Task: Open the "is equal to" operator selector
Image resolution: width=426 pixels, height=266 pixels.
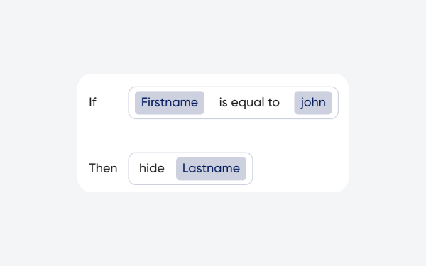Action: click(249, 103)
